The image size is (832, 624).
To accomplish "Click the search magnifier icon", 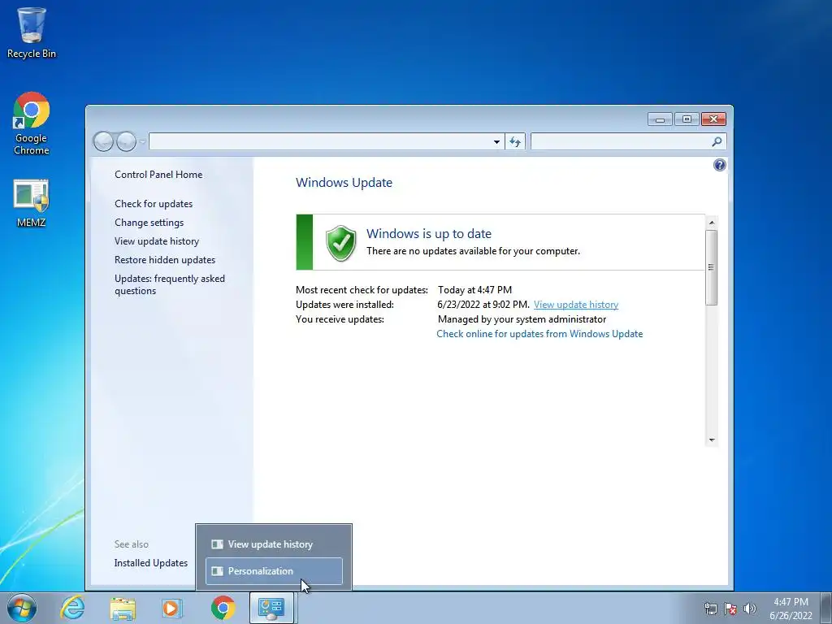I will point(717,141).
